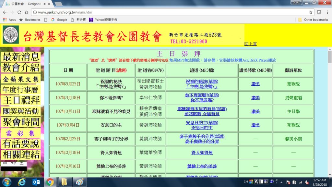Viewport: 332px width, 187px height.
Task: Click the address bar URL field
Action: tap(162, 12)
